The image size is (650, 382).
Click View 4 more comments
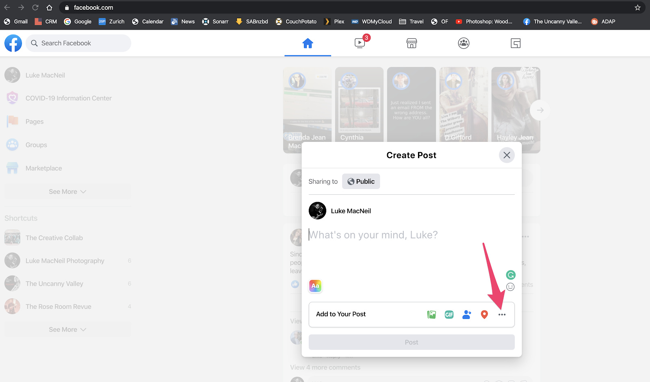pyautogui.click(x=325, y=367)
